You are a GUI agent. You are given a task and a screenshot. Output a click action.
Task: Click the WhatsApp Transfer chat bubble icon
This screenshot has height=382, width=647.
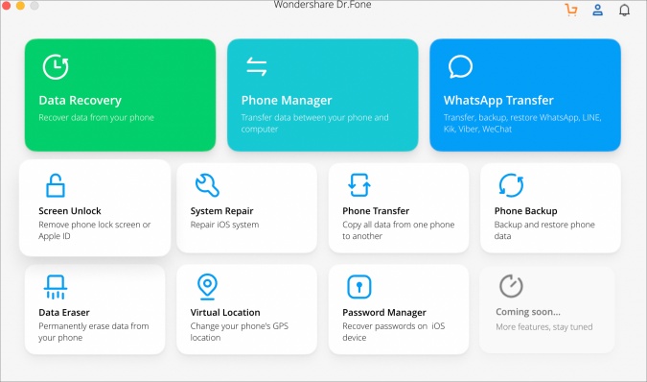coord(460,66)
